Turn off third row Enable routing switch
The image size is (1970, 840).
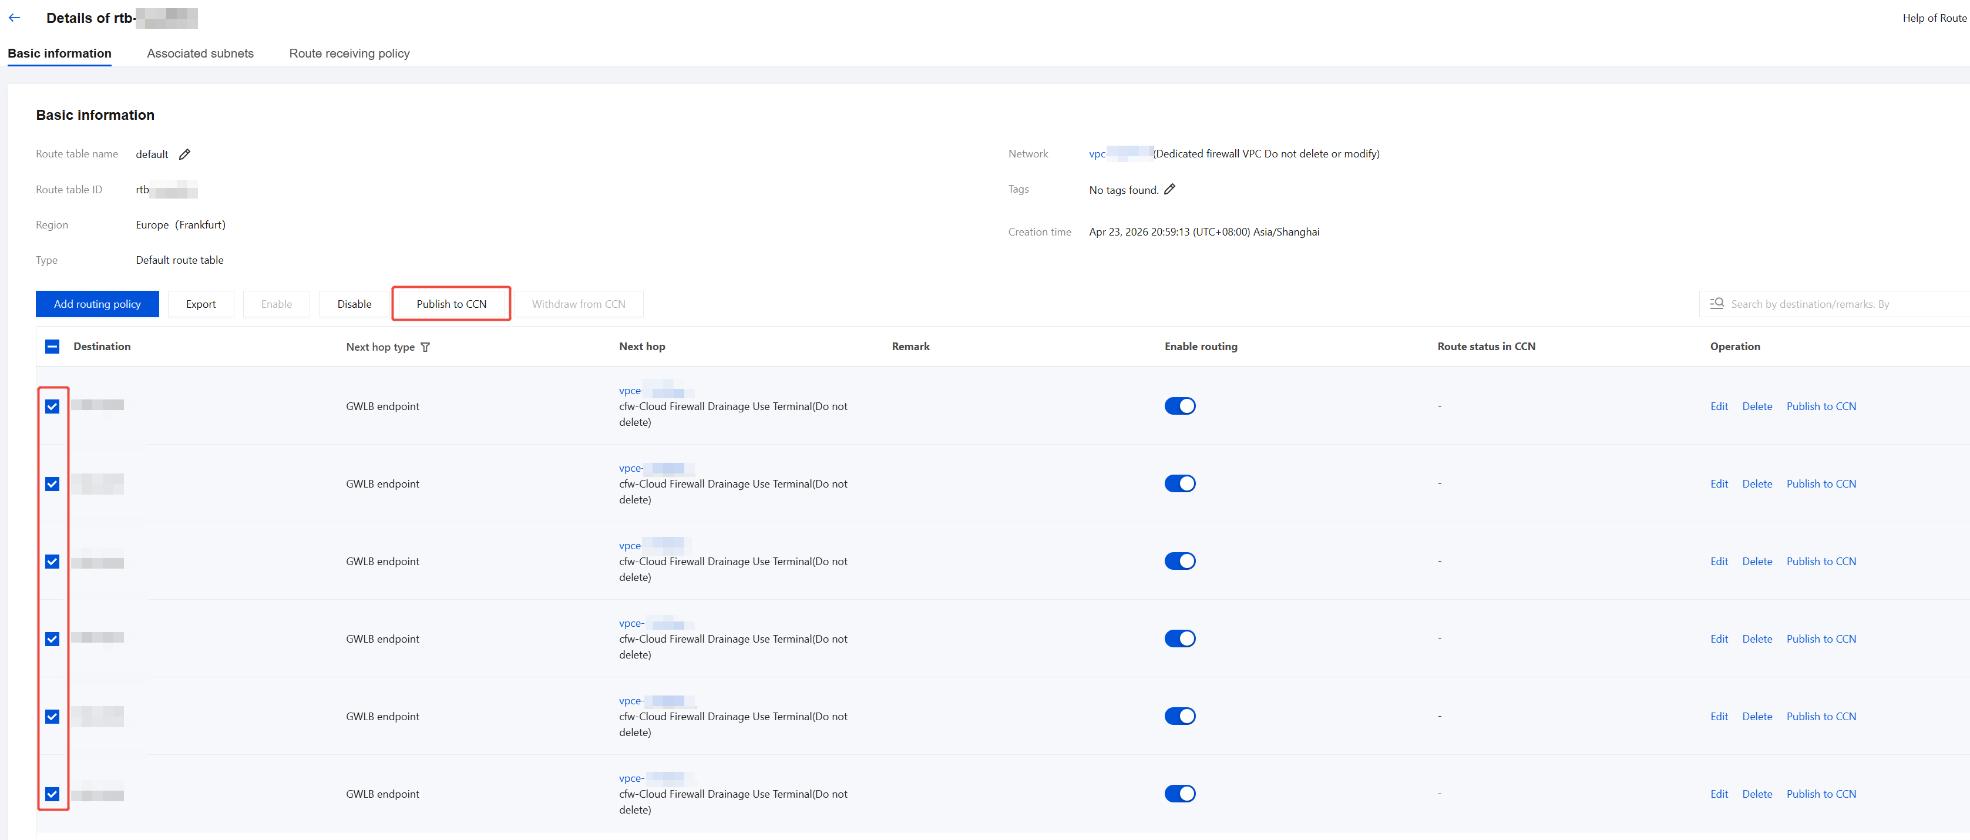[x=1179, y=561]
